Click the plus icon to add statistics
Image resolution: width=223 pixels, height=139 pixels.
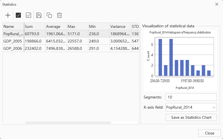click(8, 15)
